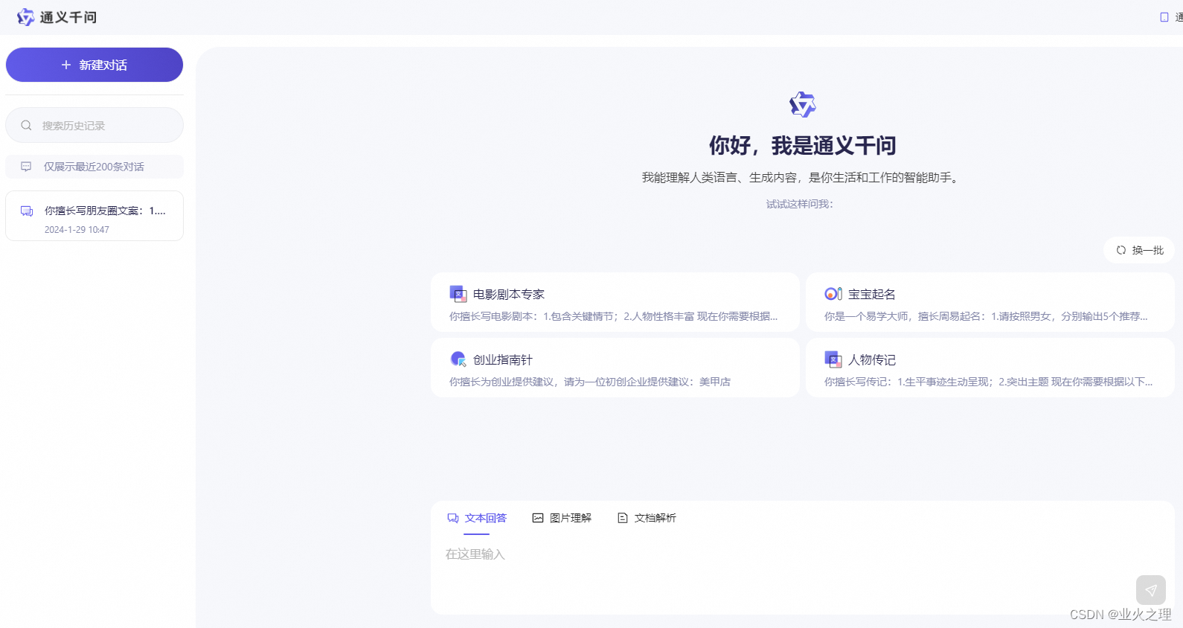Viewport: 1183px width, 628px height.
Task: Click the chat bubble icon beside 仅展示最近200条对话
Action: [26, 167]
